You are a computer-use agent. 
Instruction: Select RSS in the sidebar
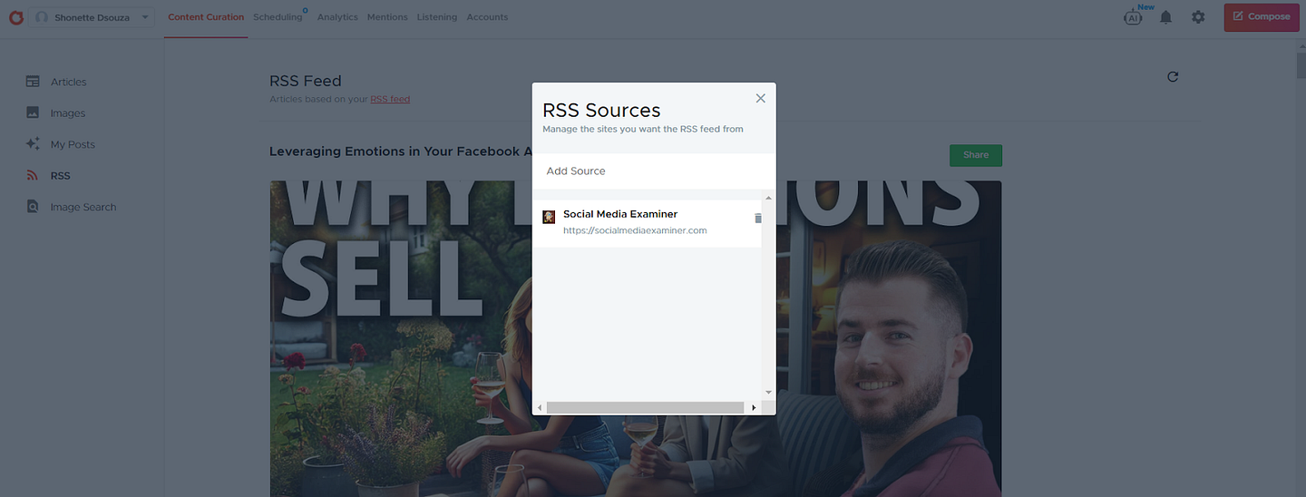click(x=60, y=176)
